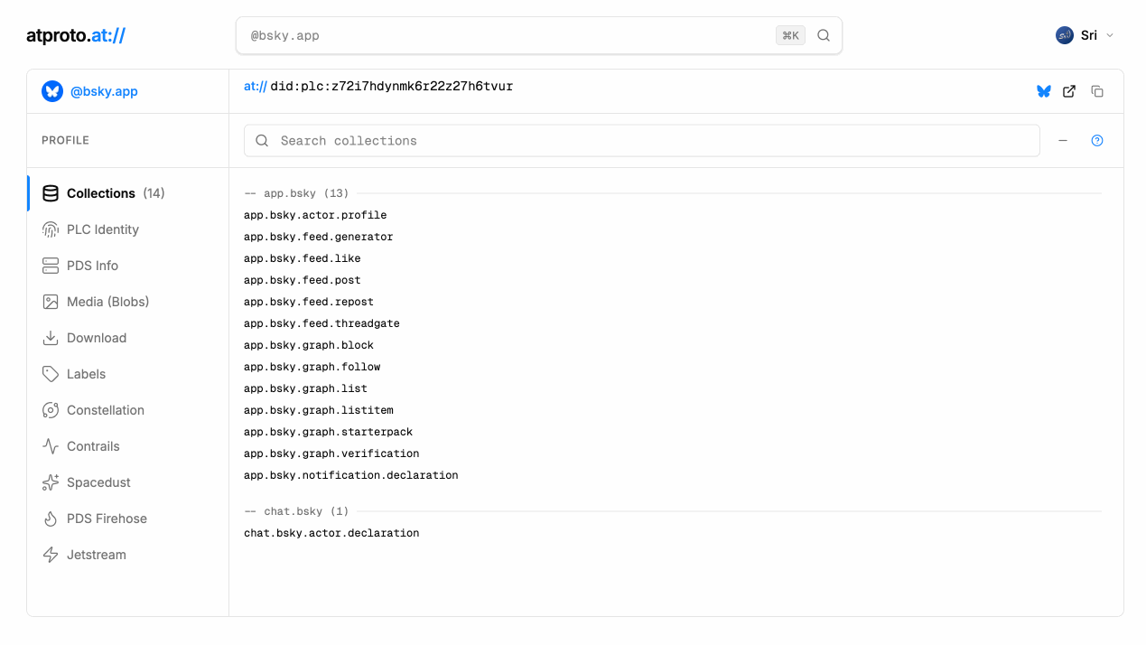This screenshot has width=1146, height=645.
Task: Go to atproto.at:// home logo
Action: pyautogui.click(x=76, y=35)
